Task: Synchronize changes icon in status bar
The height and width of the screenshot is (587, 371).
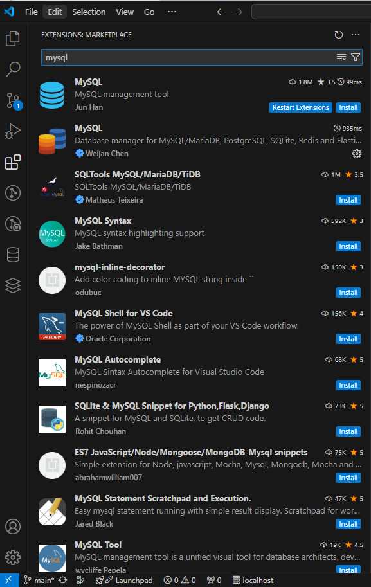Action: (x=63, y=581)
